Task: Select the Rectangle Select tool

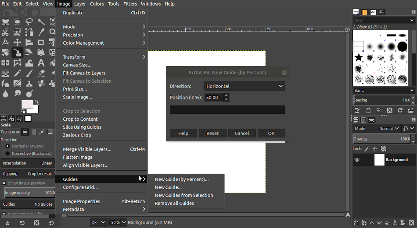Action: tap(5, 22)
